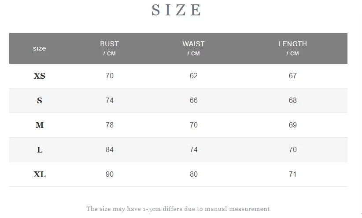This screenshot has width=362, height=218.
Task: Click the L waist value 74
Action: pos(194,150)
